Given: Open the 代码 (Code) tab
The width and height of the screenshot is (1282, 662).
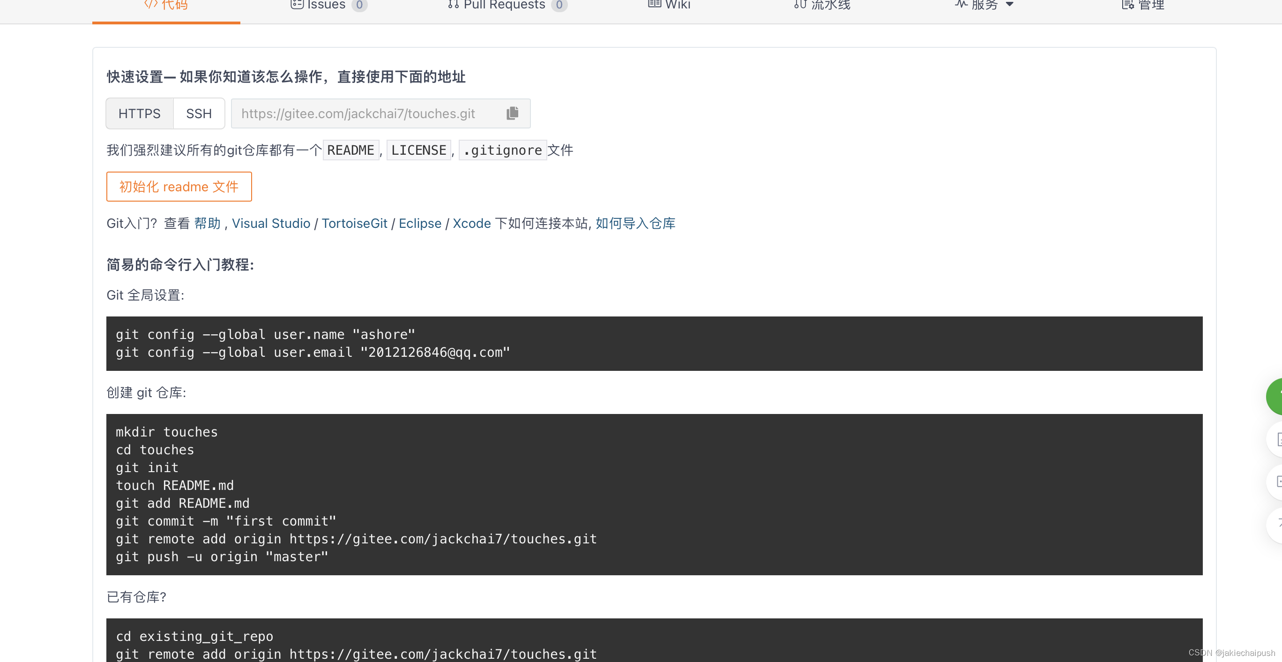Looking at the screenshot, I should (166, 6).
